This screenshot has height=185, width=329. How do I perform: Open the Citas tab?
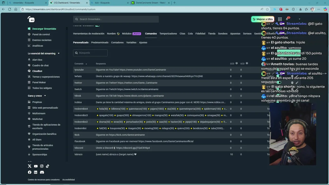182,34
